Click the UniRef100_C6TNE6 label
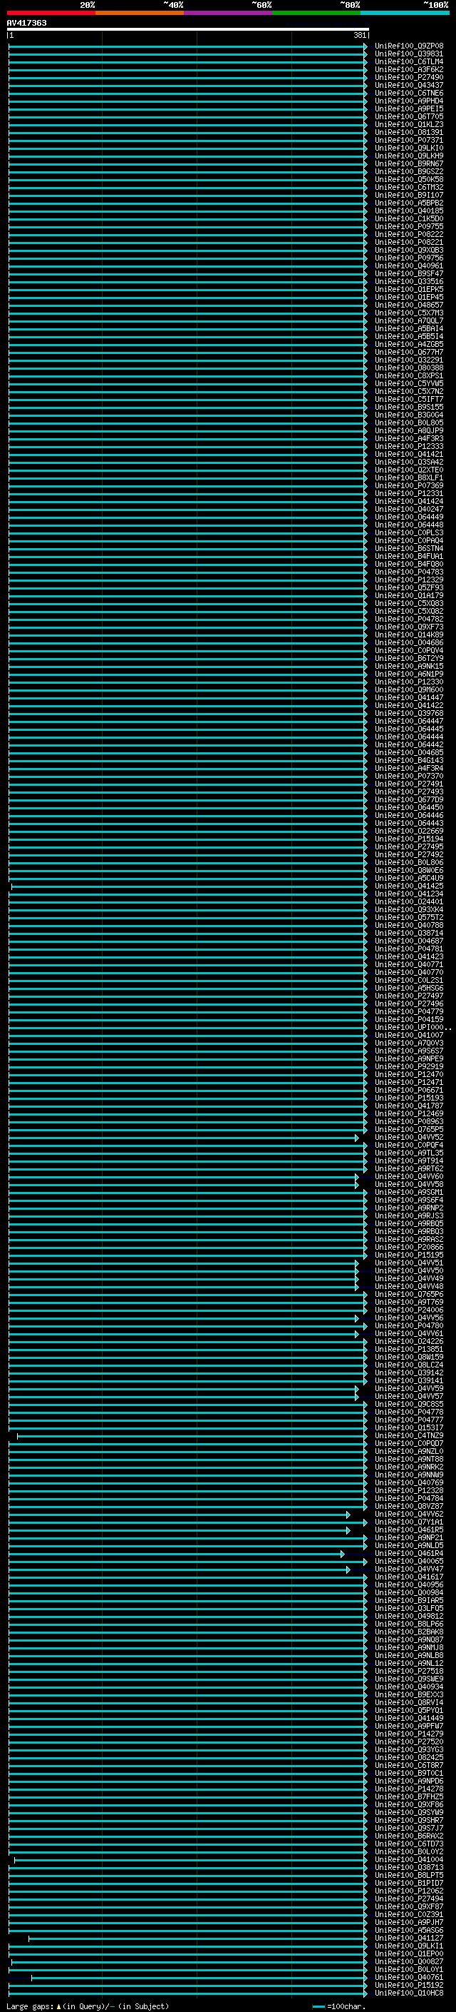 (x=408, y=93)
